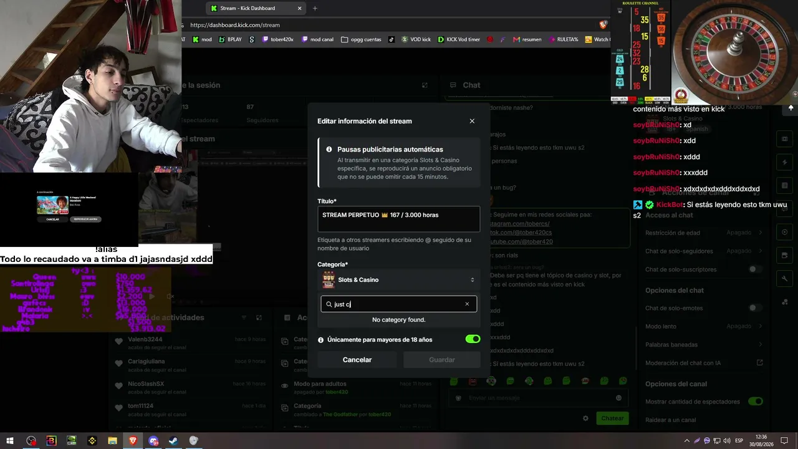
Task: Focus the category search input
Action: point(399,304)
